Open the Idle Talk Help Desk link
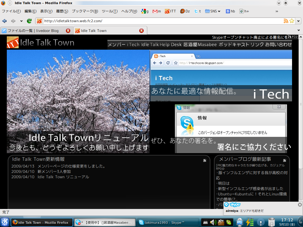 (161, 45)
